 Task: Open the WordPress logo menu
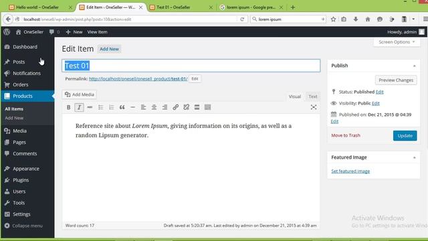[7, 32]
